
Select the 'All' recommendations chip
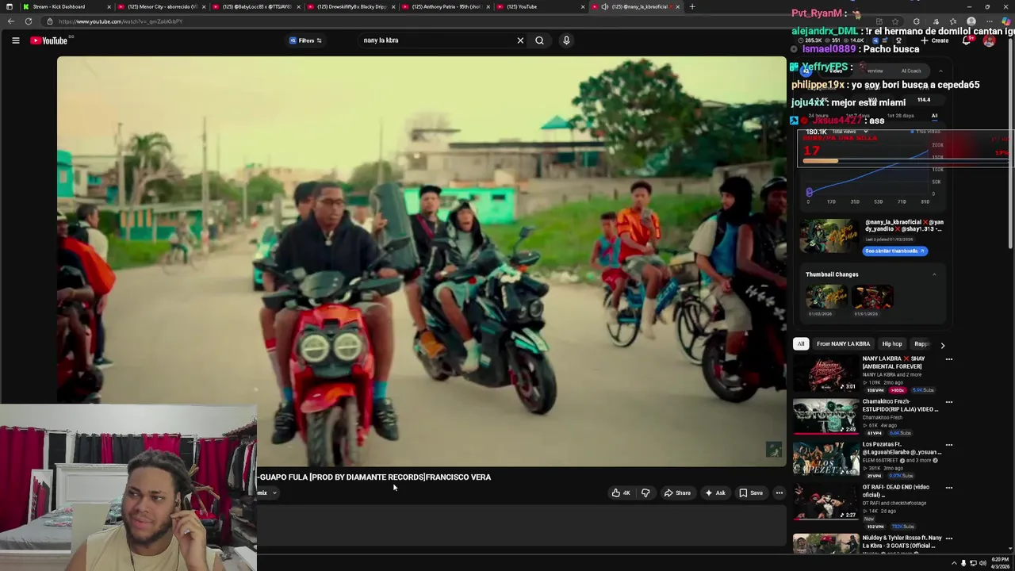click(x=801, y=344)
